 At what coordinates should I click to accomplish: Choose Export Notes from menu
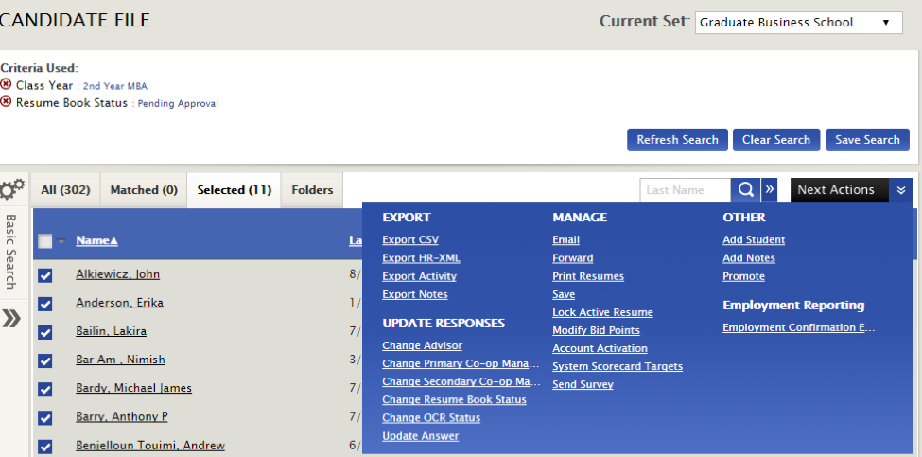(415, 294)
